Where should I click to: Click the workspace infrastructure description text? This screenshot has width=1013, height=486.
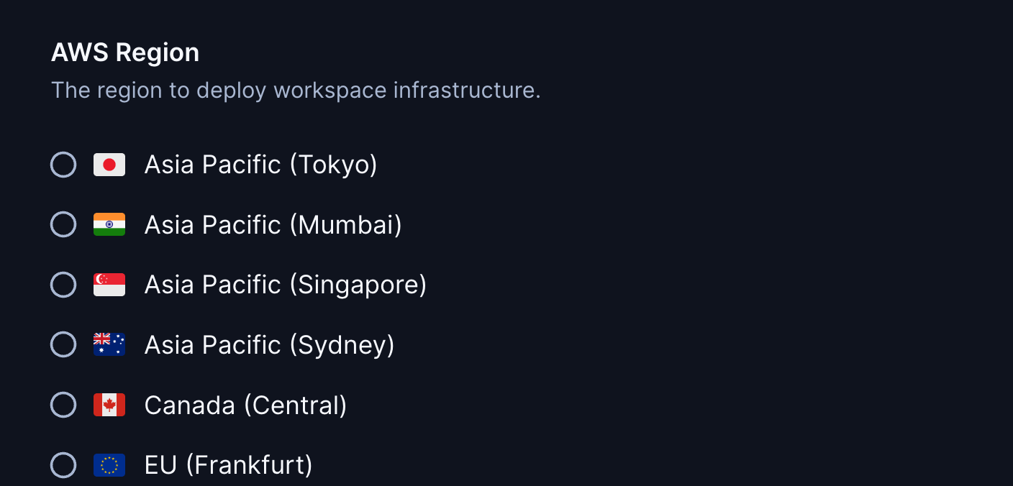point(295,90)
